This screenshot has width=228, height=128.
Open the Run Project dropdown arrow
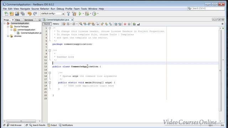[83, 14]
